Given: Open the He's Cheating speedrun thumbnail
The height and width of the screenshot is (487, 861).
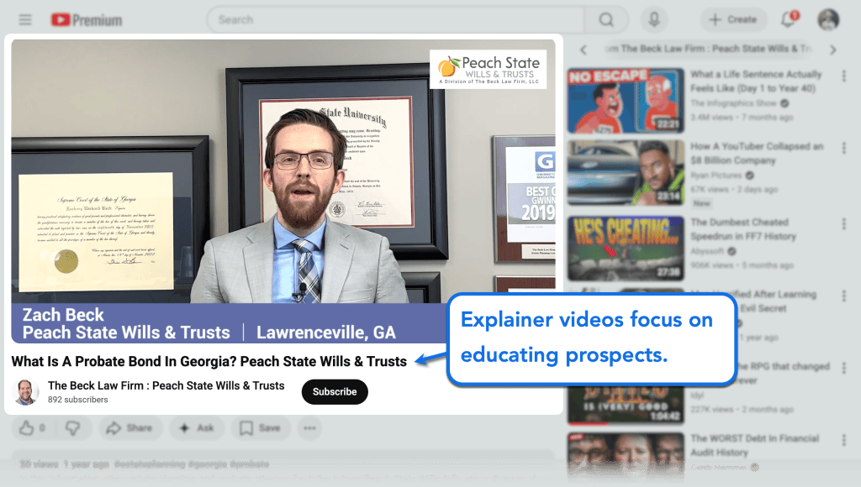Looking at the screenshot, I should click(626, 249).
